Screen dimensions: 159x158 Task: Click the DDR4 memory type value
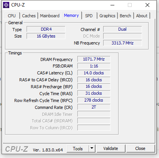point(46,29)
